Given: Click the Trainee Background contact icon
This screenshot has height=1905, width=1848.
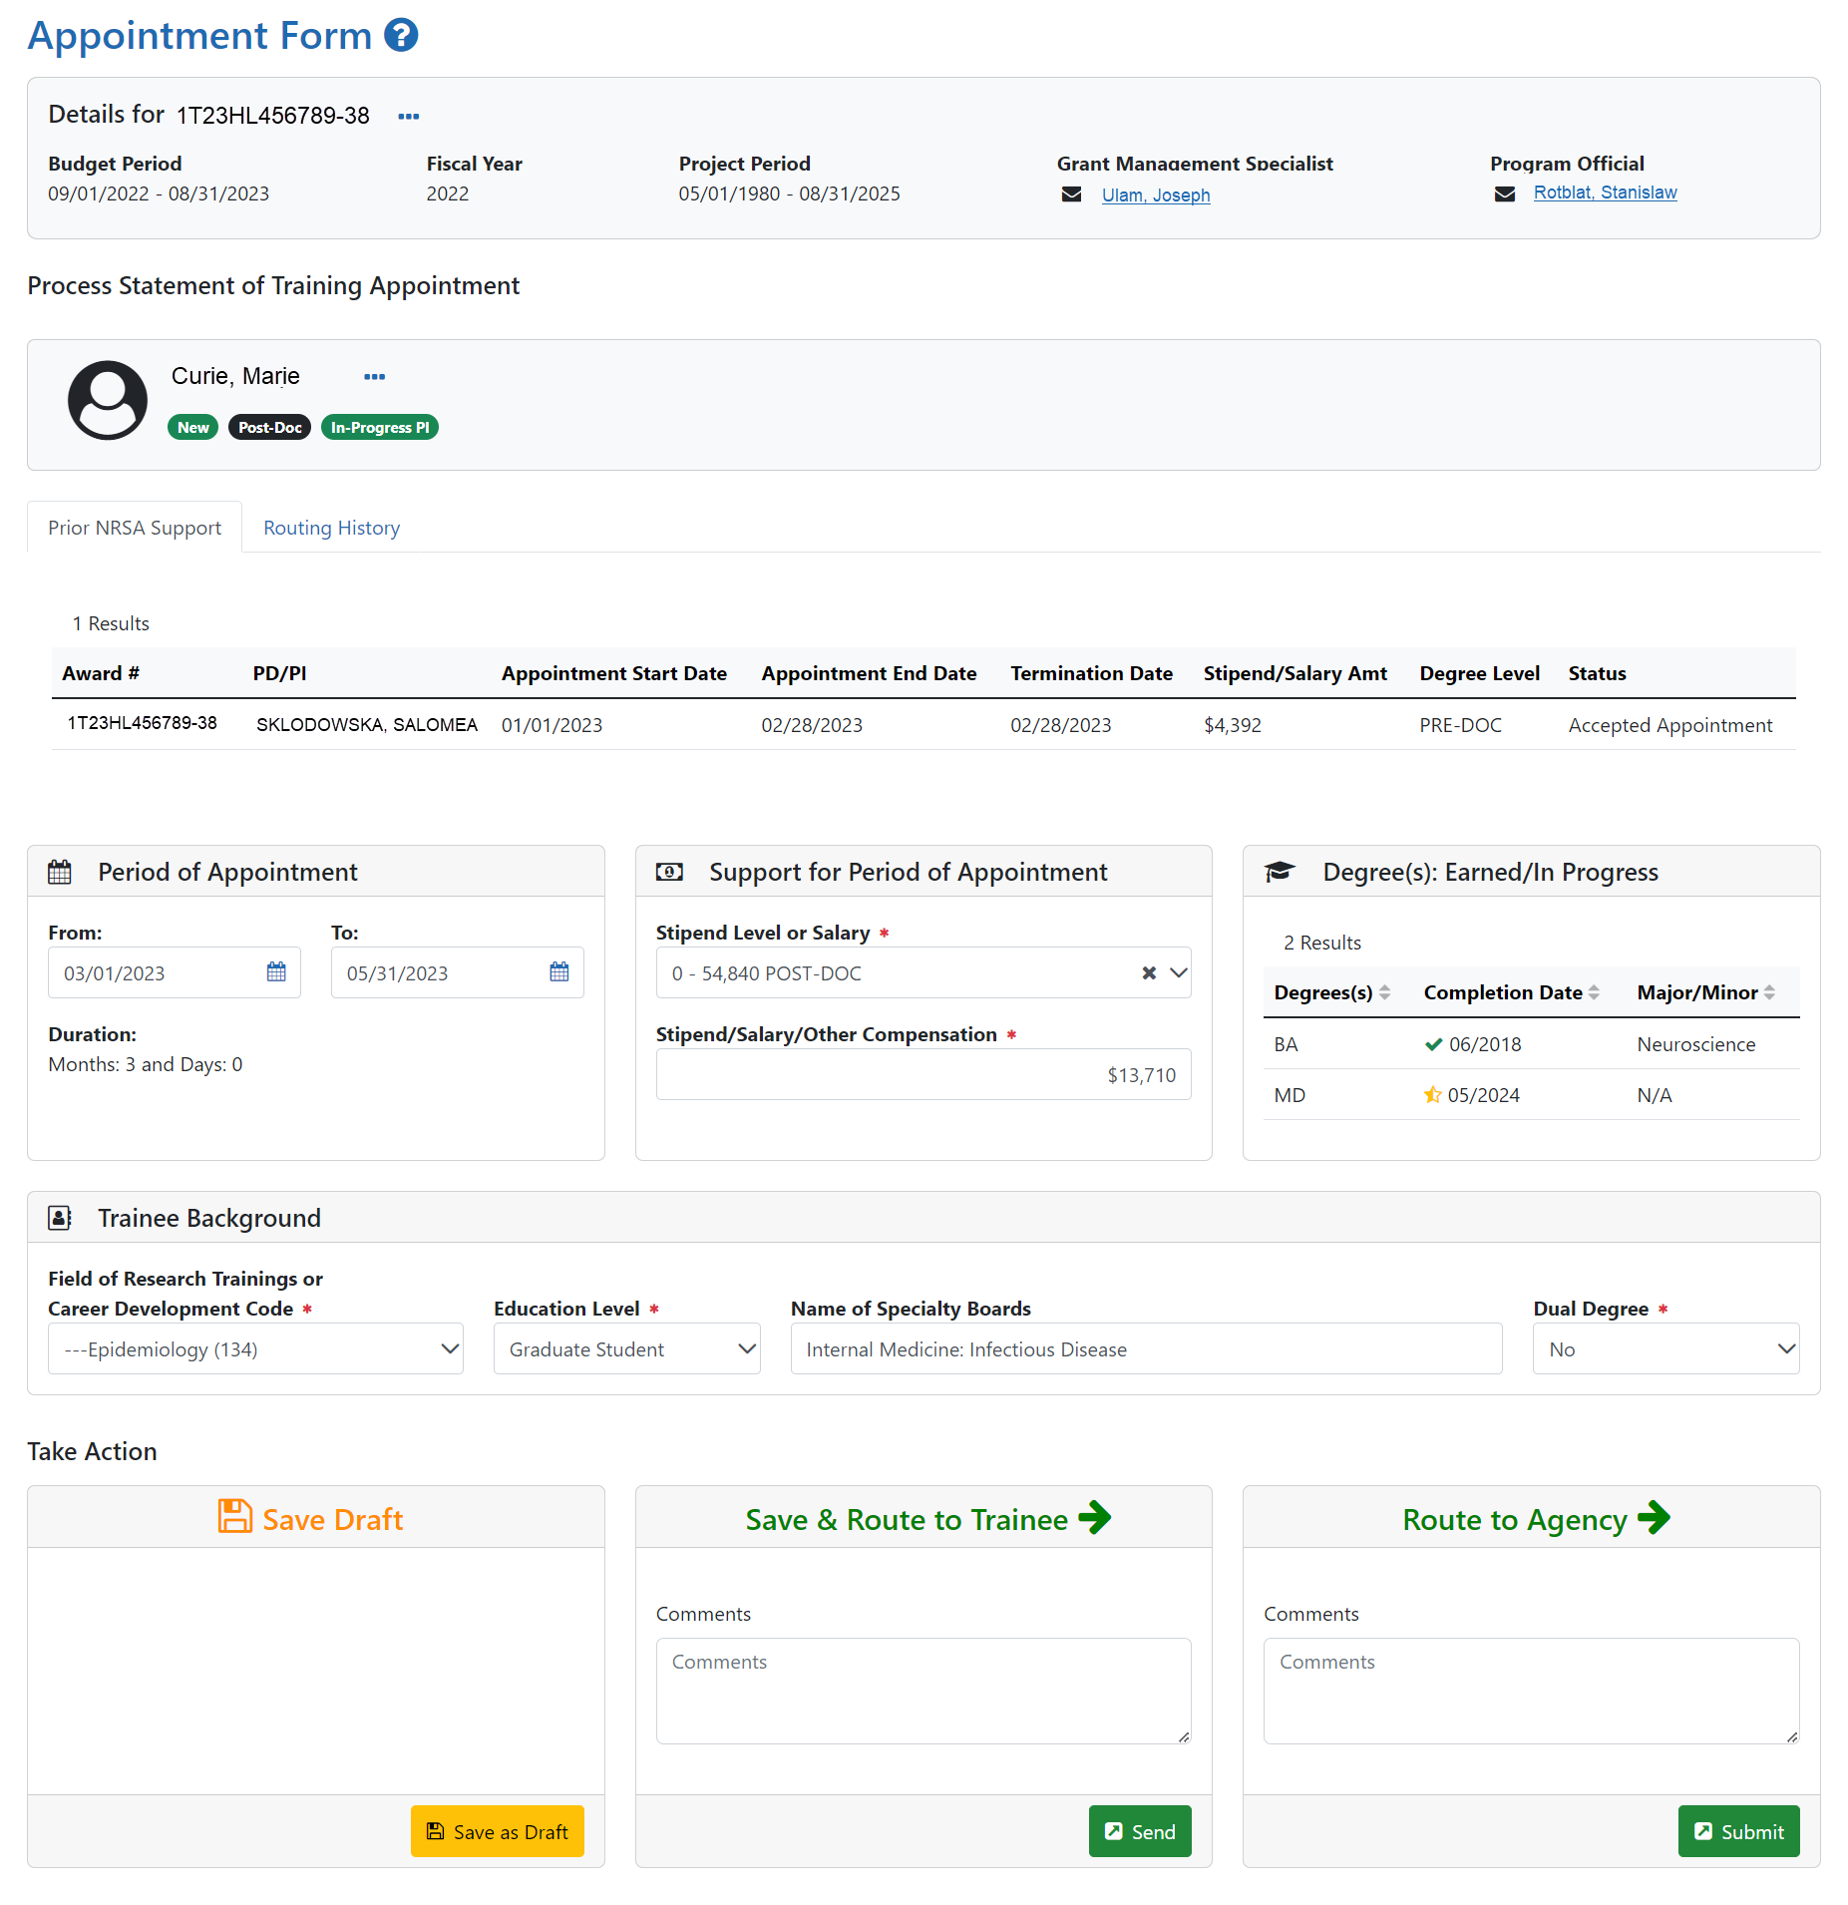Looking at the screenshot, I should tap(60, 1218).
